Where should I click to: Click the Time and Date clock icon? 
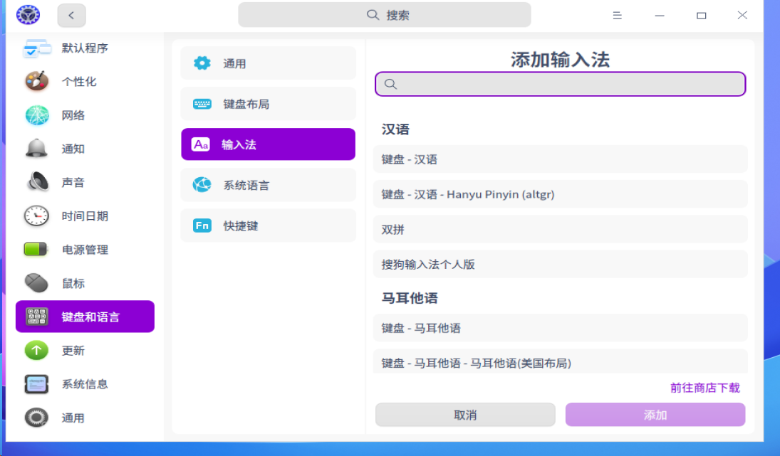37,216
